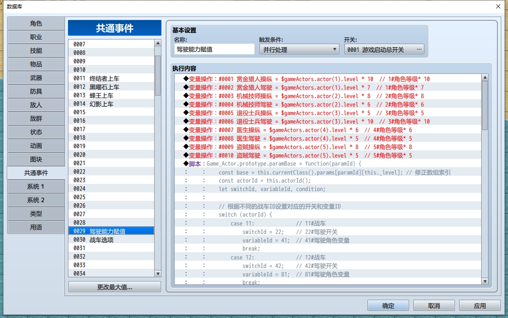This screenshot has width=508, height=318.
Task: Select the 脚本 Game_Actor.prototype.paramBase line
Action: point(328,164)
